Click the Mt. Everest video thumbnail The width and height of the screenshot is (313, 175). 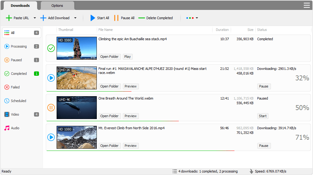pos(77,137)
